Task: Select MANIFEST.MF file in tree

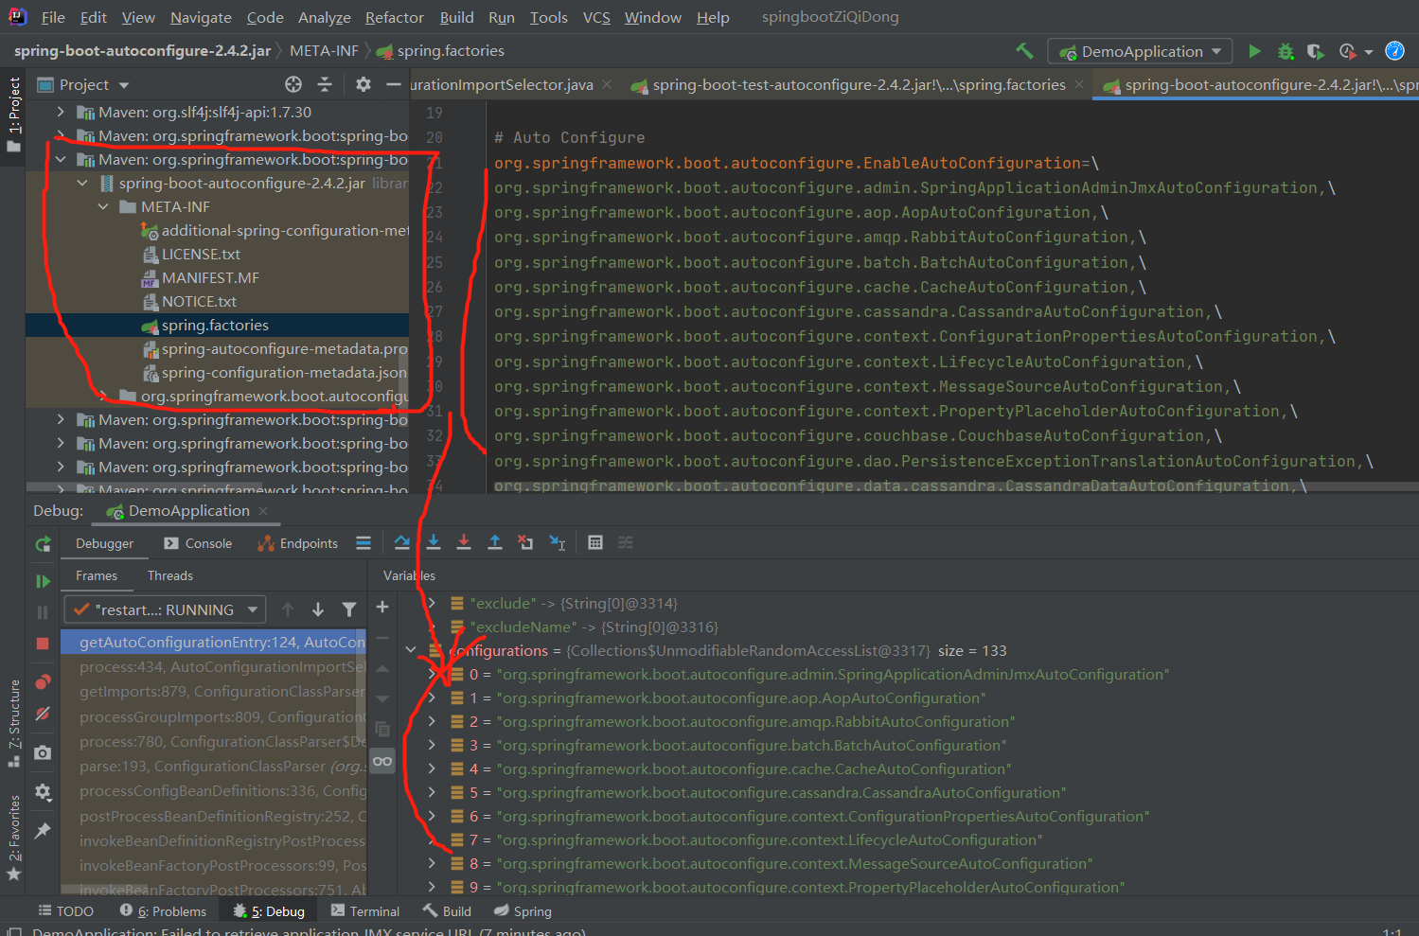Action: tap(210, 277)
